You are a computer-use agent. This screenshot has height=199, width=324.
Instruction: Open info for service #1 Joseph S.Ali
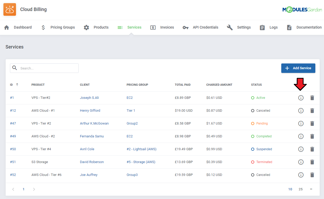(x=301, y=98)
